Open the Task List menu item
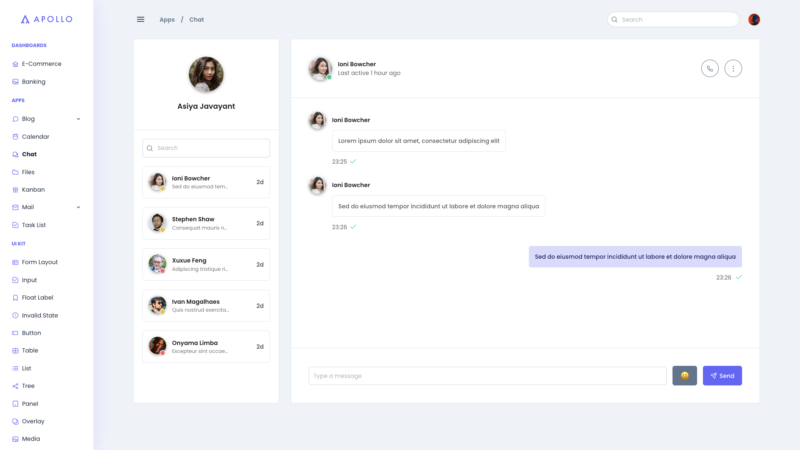This screenshot has height=450, width=800. tap(34, 225)
